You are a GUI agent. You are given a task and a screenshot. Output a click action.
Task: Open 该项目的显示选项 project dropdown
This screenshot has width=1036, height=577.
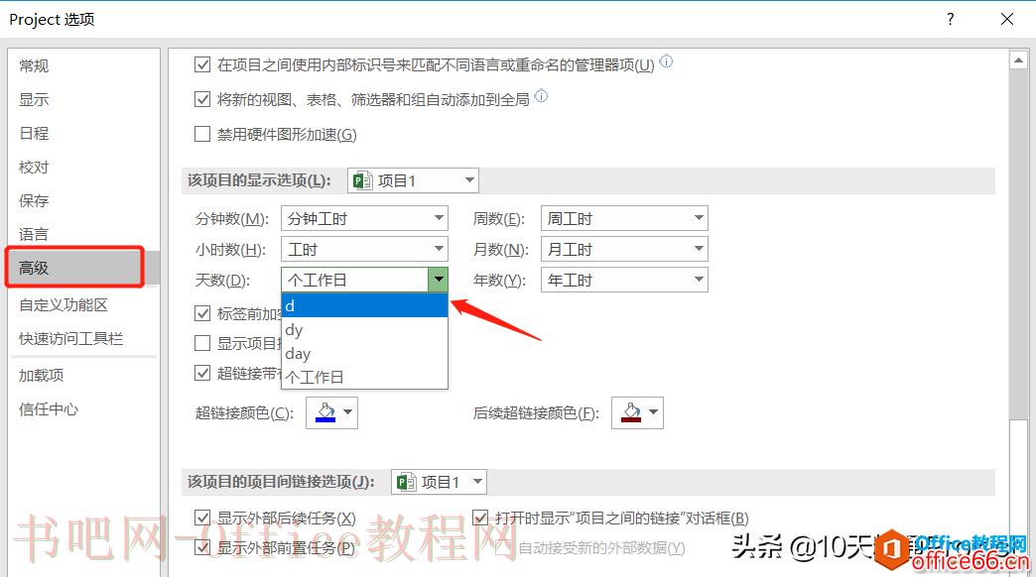click(x=413, y=180)
